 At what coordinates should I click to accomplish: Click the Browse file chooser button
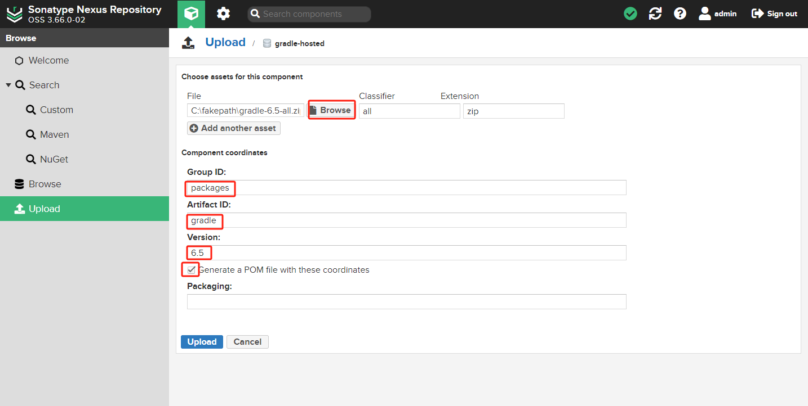tap(331, 110)
